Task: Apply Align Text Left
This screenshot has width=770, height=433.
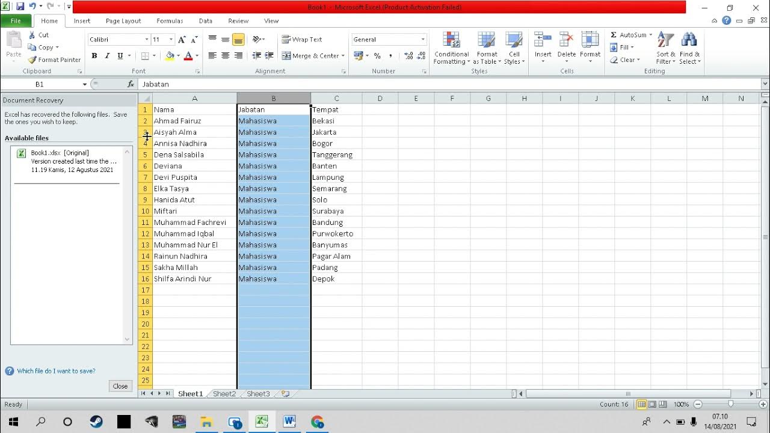Action: [x=212, y=55]
